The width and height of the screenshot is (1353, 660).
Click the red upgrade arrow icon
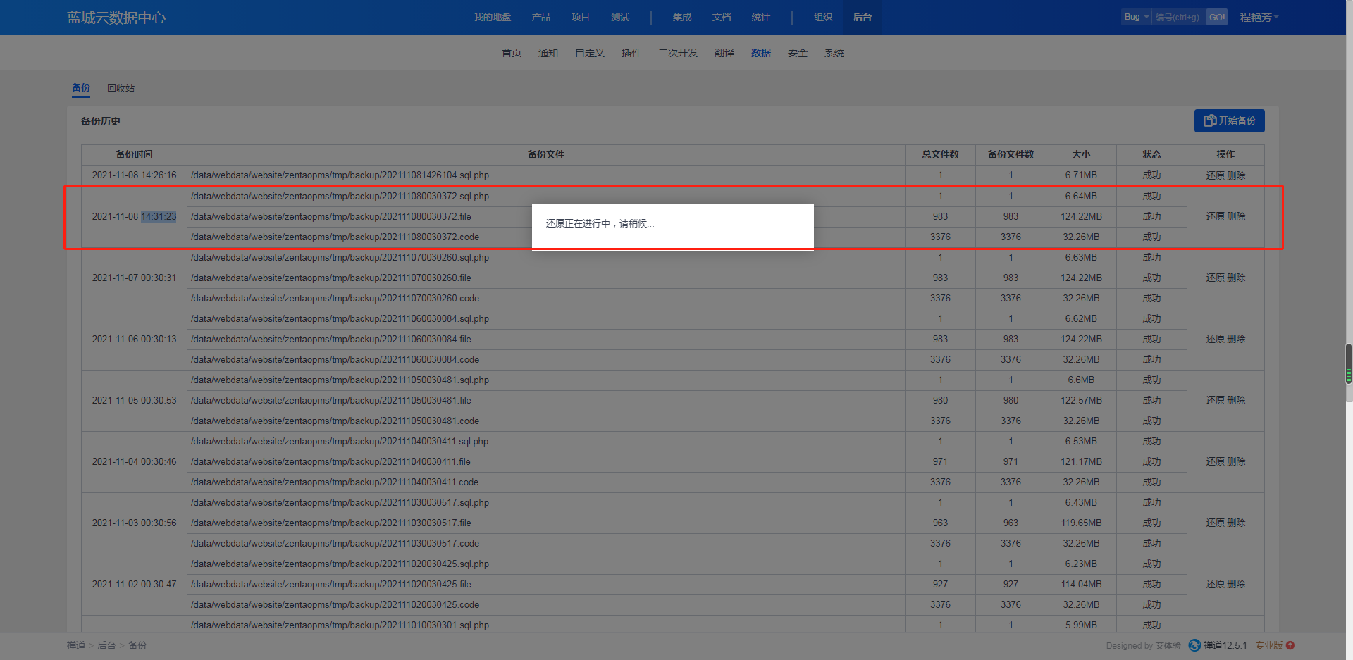[x=1290, y=645]
